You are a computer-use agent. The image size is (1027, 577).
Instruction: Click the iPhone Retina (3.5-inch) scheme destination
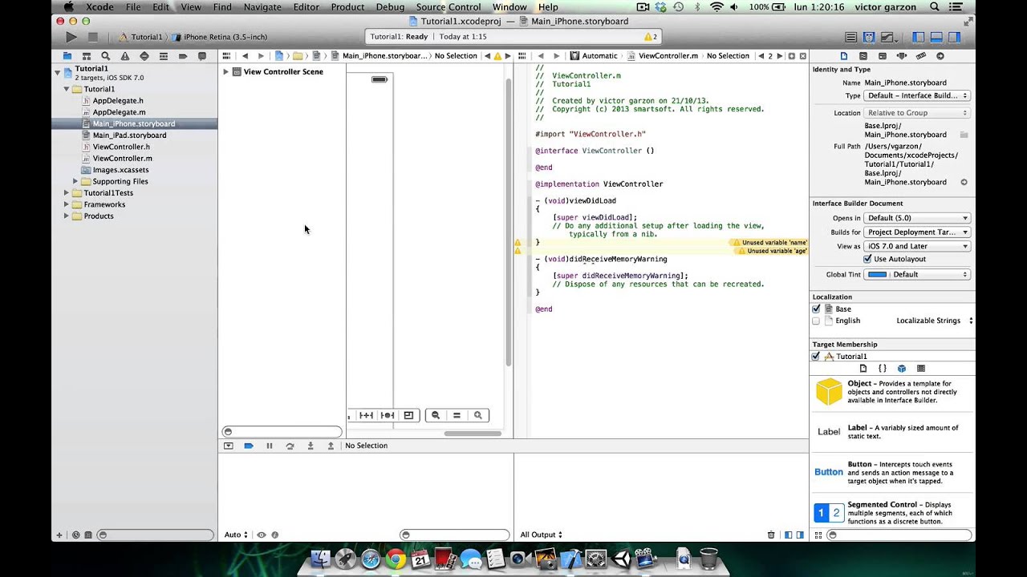coord(225,37)
